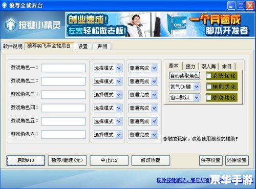Select the 基本 sub-tab
The height and width of the screenshot is (189, 256).
(174, 66)
